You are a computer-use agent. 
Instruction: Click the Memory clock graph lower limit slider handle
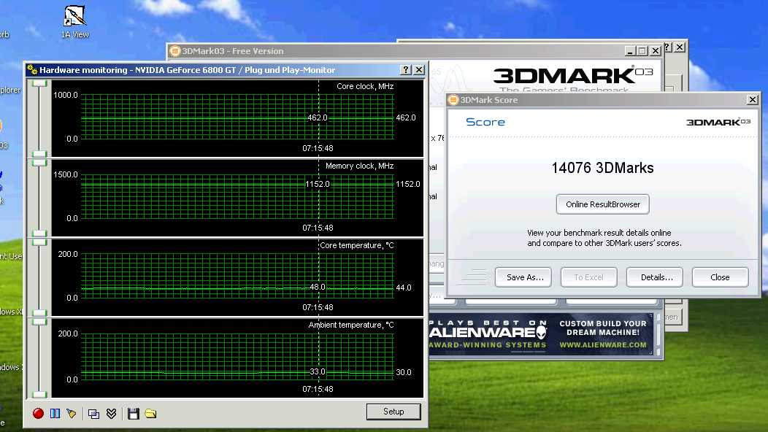tap(39, 234)
